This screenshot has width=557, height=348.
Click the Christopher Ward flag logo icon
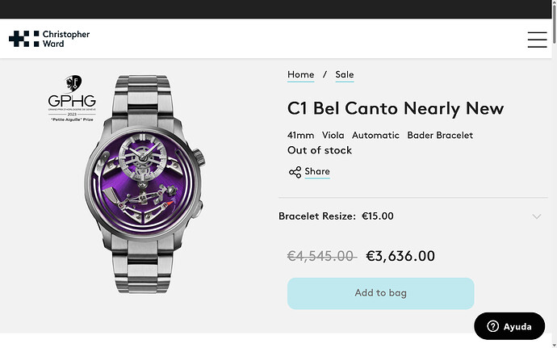24,39
